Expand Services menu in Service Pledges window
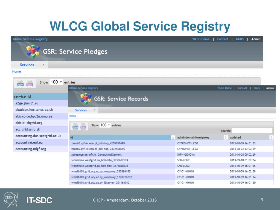 pyautogui.click(x=29, y=65)
